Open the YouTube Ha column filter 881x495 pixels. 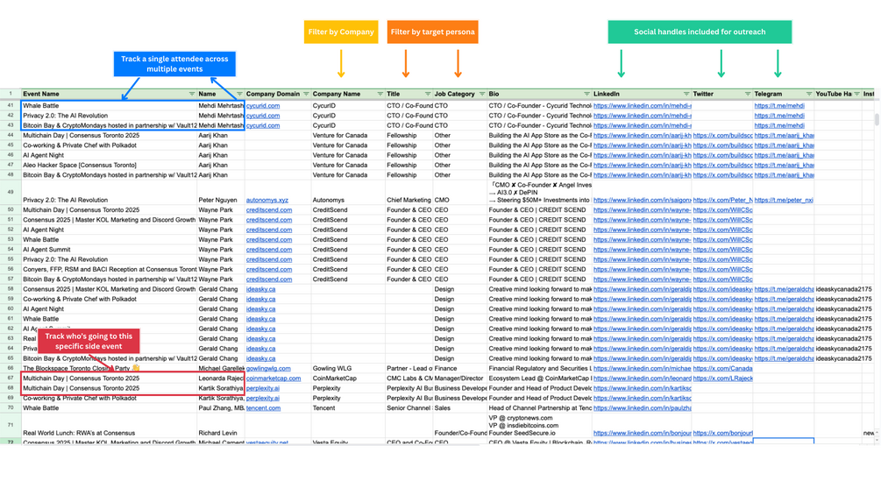(x=856, y=95)
